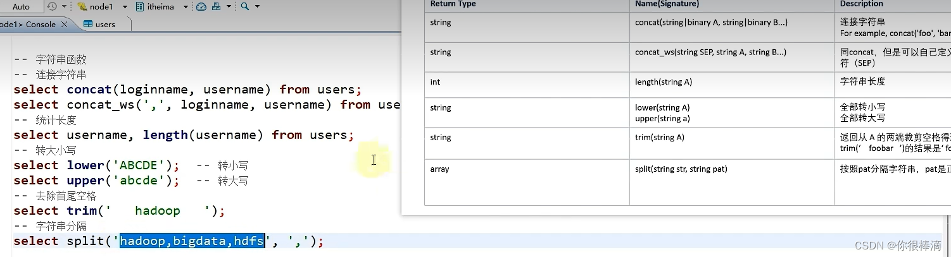Click the '全部转小写' description text
This screenshot has width=951, height=257.
tap(862, 108)
